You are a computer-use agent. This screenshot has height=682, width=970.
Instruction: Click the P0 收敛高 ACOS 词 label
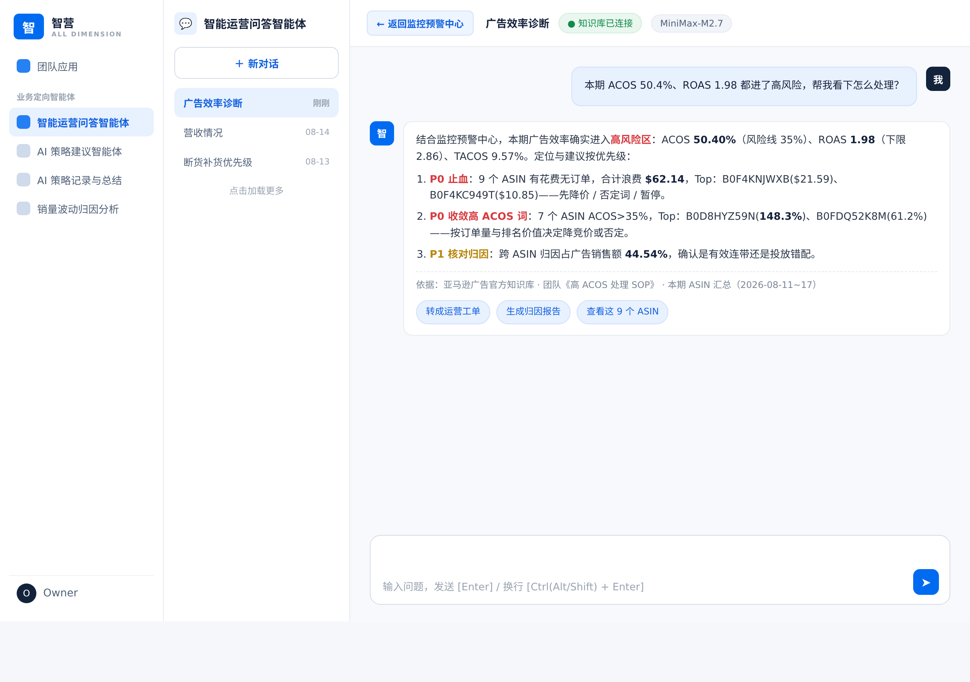pos(478,216)
